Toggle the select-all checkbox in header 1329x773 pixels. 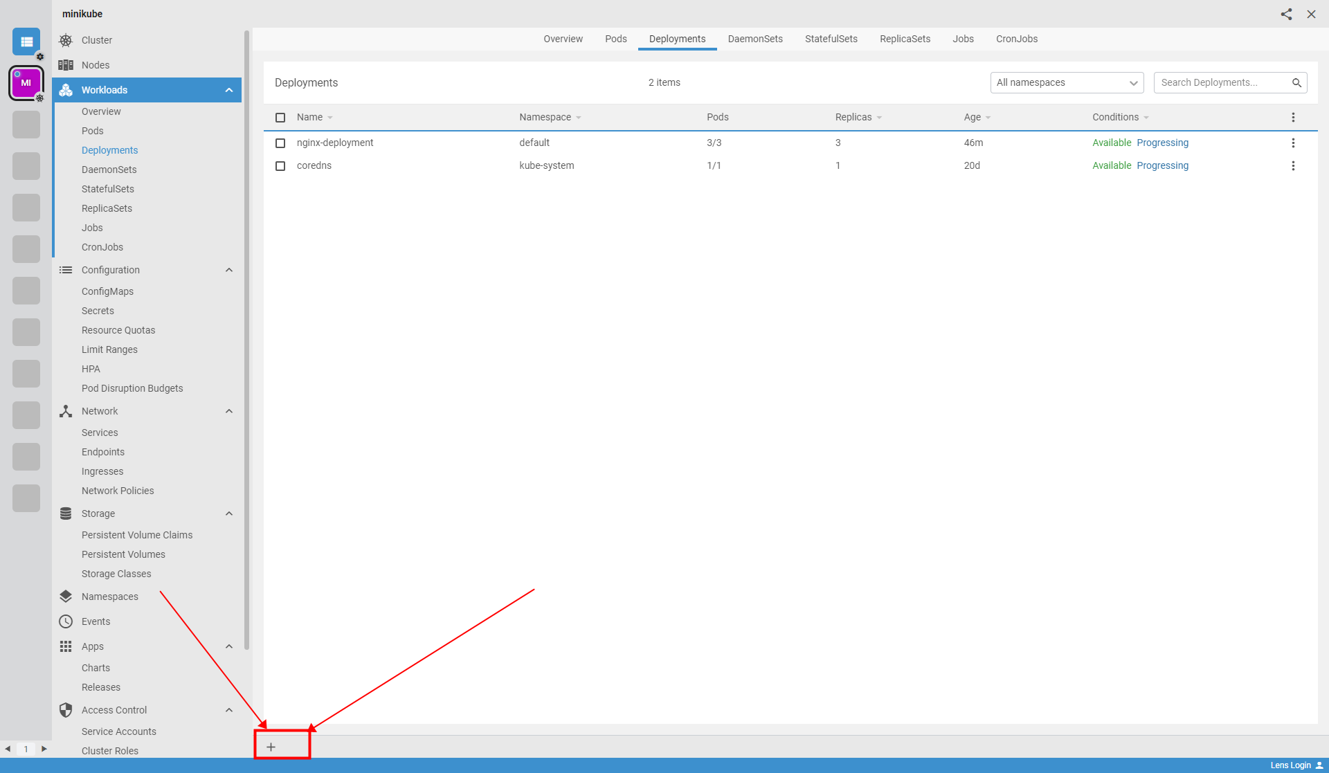pyautogui.click(x=280, y=118)
